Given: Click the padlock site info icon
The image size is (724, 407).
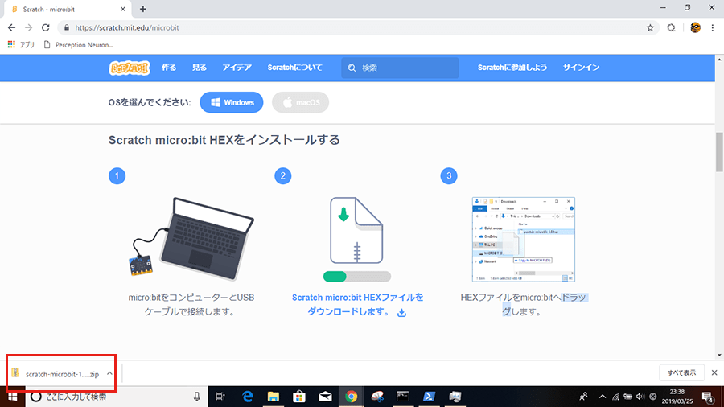Looking at the screenshot, I should click(67, 27).
